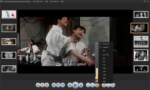
Task: Zoom out with the minus magnifier
Action: click(88, 85)
